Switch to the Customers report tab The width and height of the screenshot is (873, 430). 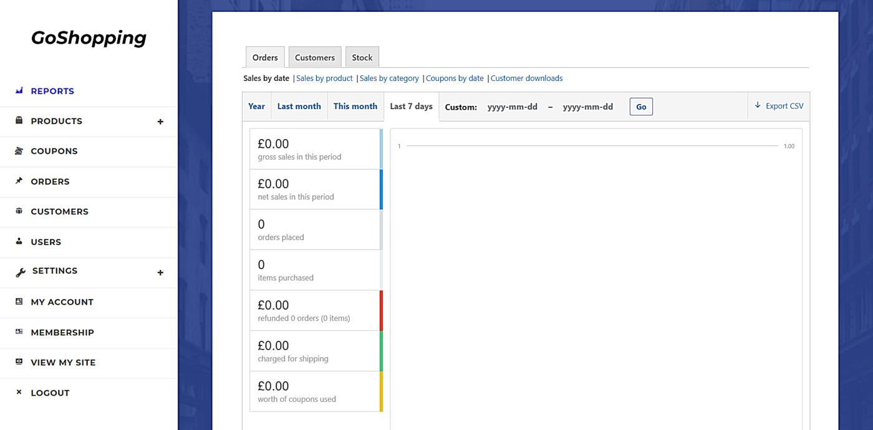(315, 57)
